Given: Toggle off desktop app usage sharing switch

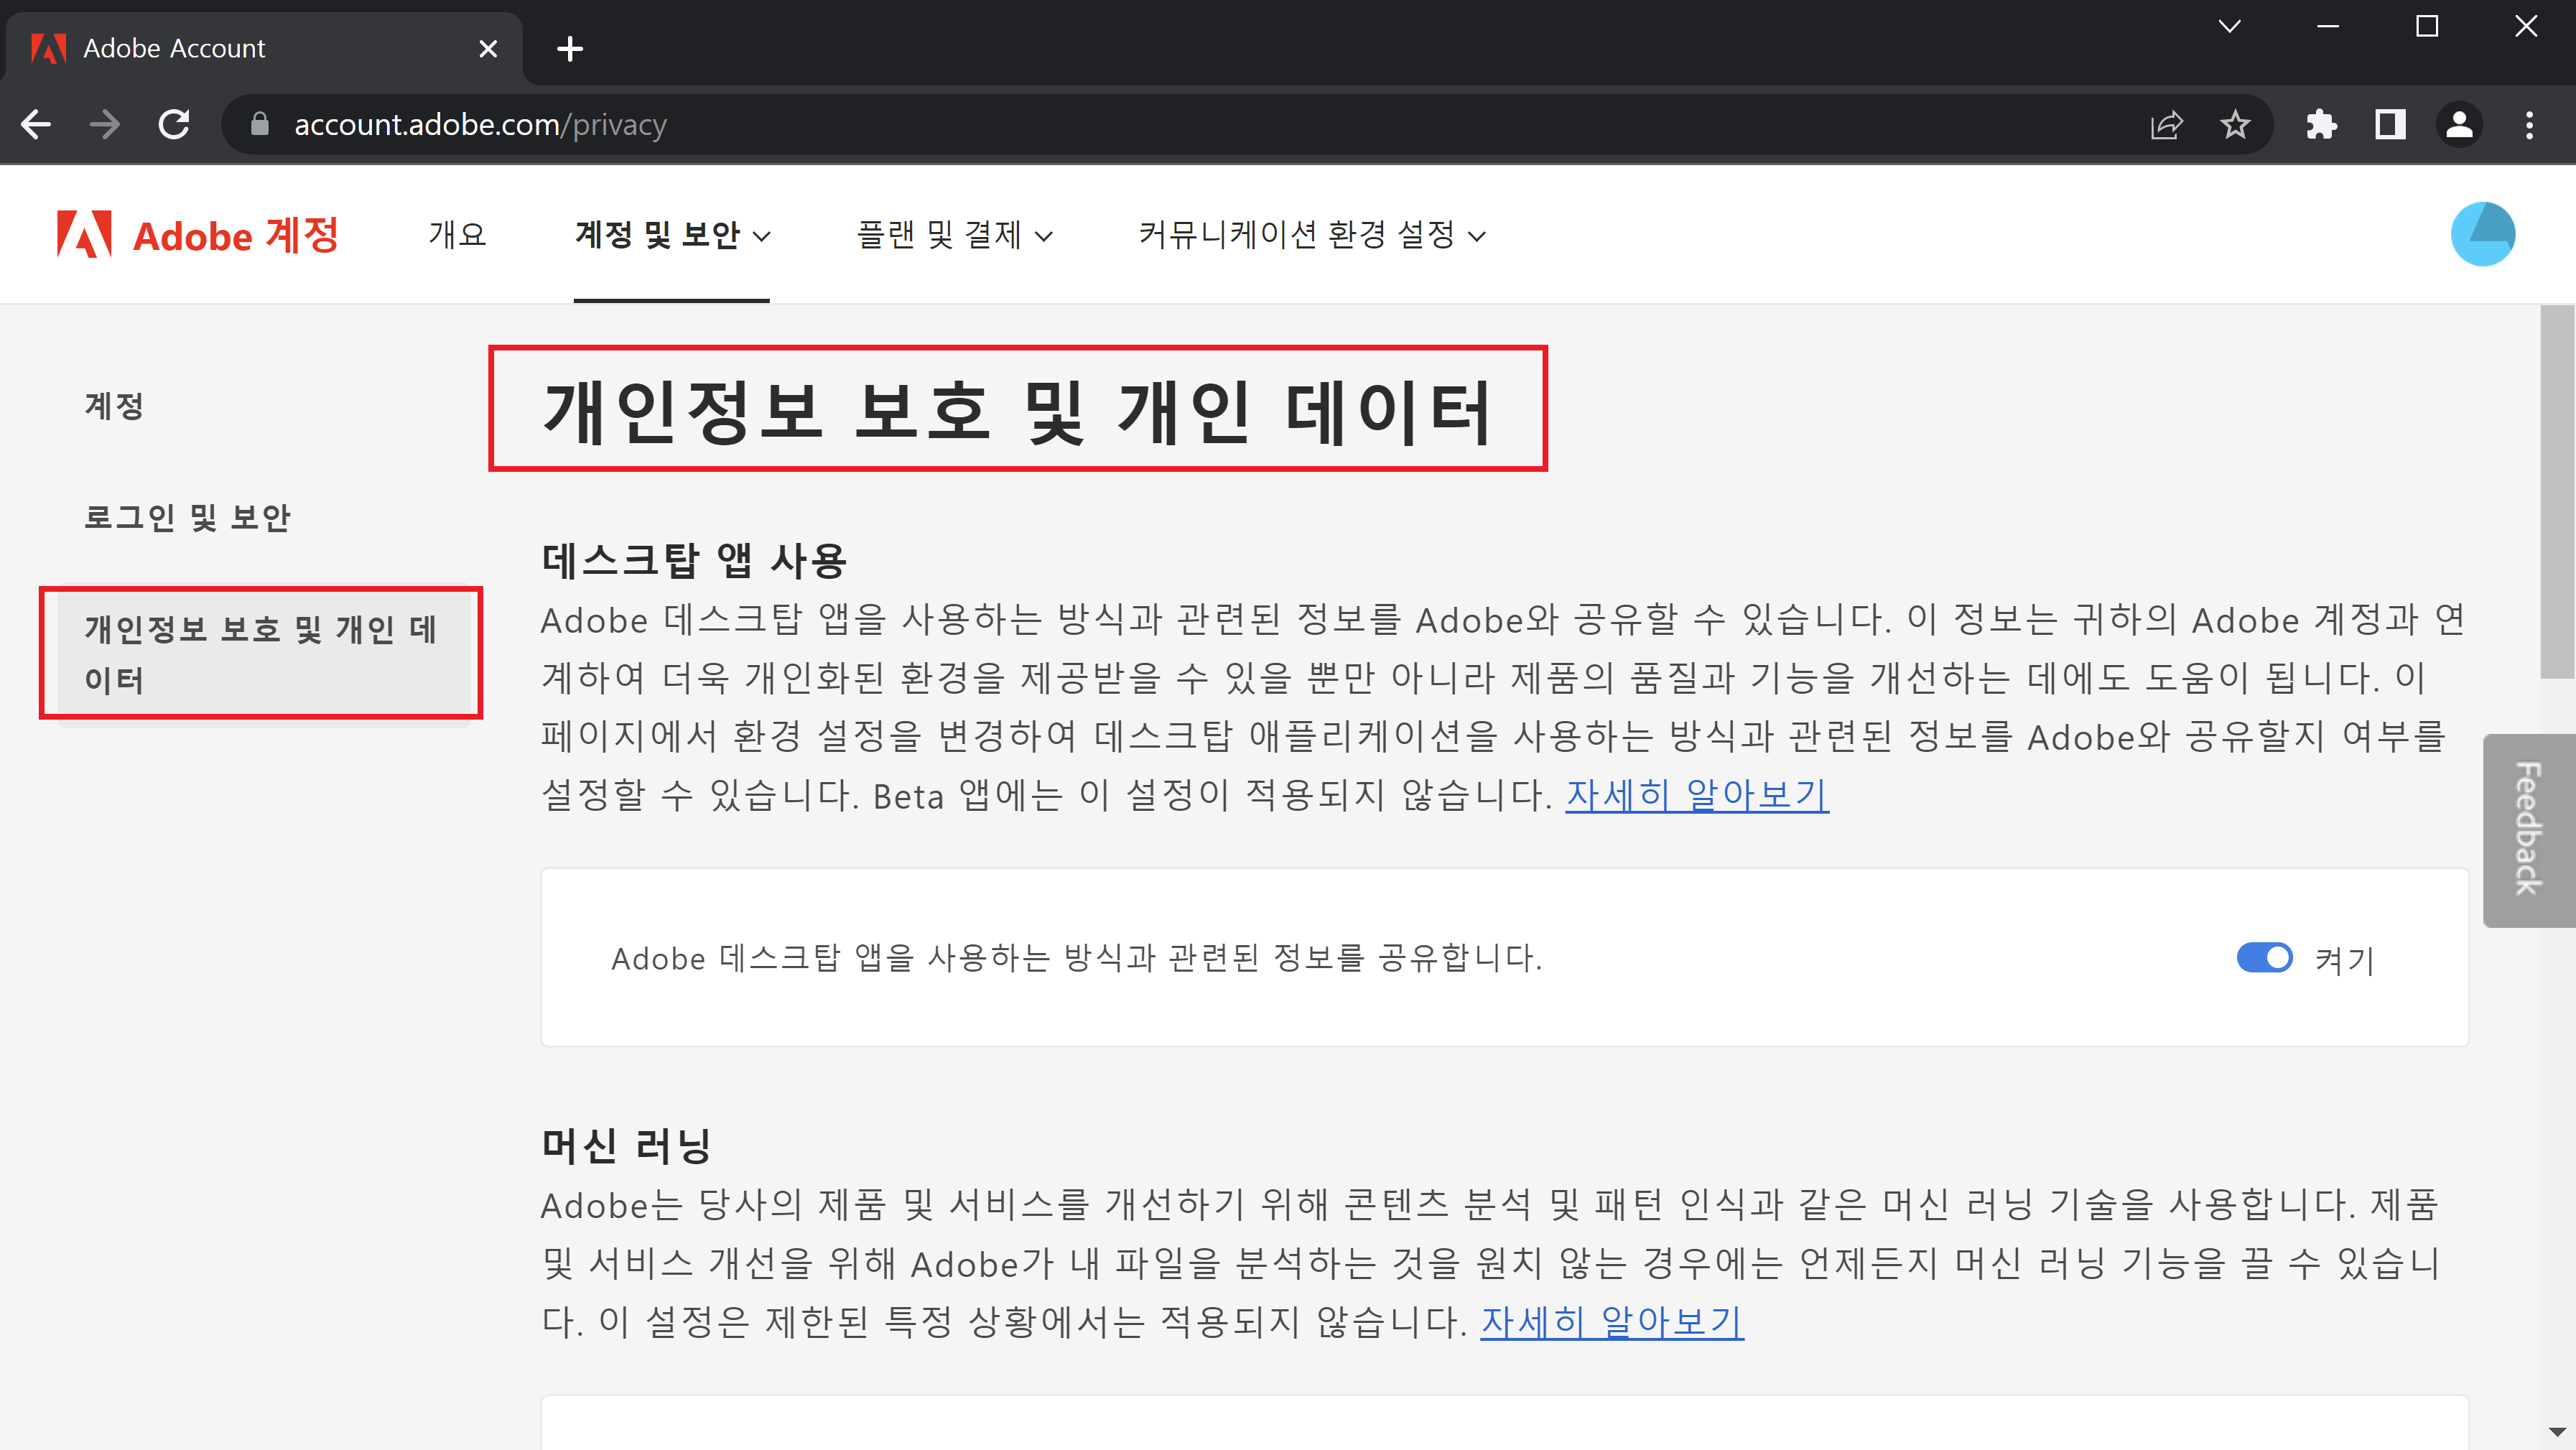Looking at the screenshot, I should click(x=2264, y=957).
